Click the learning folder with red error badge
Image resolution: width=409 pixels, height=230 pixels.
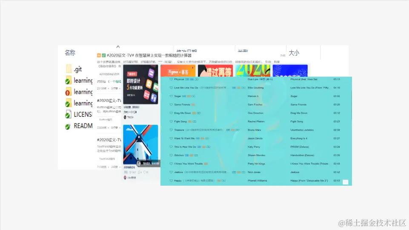(x=68, y=92)
